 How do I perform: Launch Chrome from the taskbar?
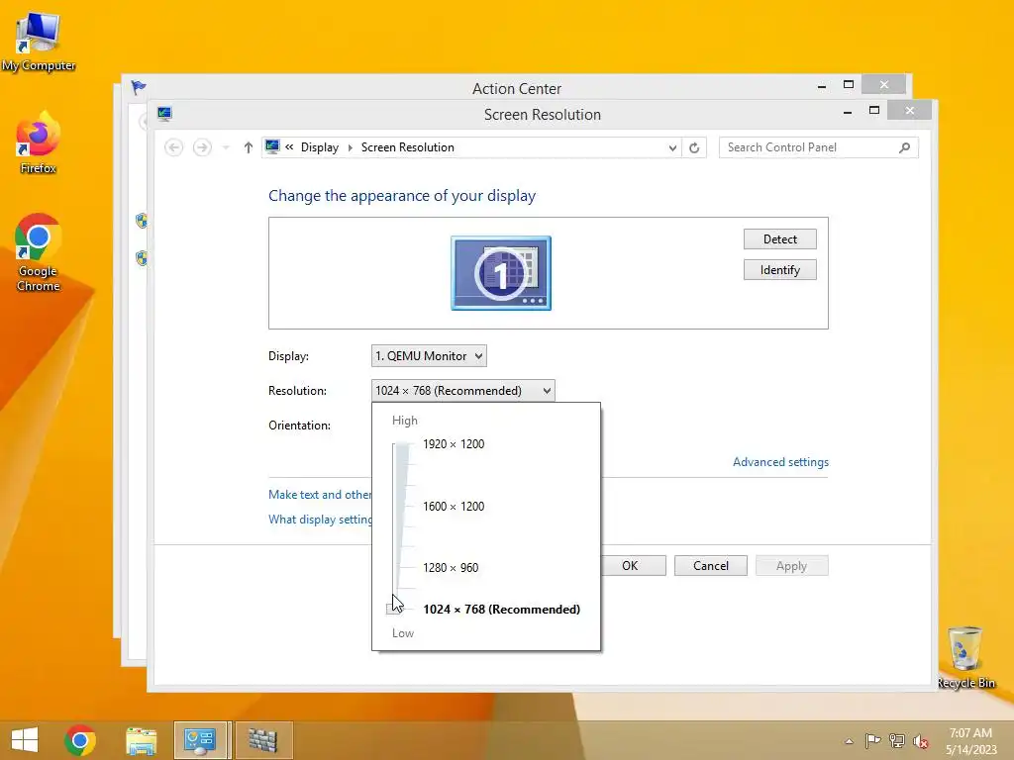[x=80, y=739]
